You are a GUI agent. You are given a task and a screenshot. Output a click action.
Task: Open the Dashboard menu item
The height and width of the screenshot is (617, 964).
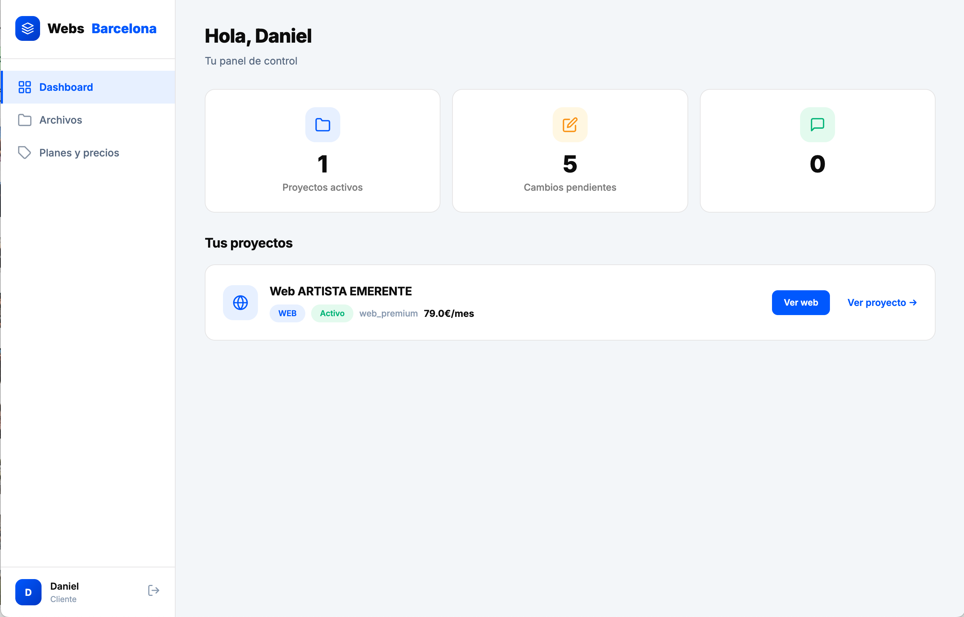pos(66,87)
